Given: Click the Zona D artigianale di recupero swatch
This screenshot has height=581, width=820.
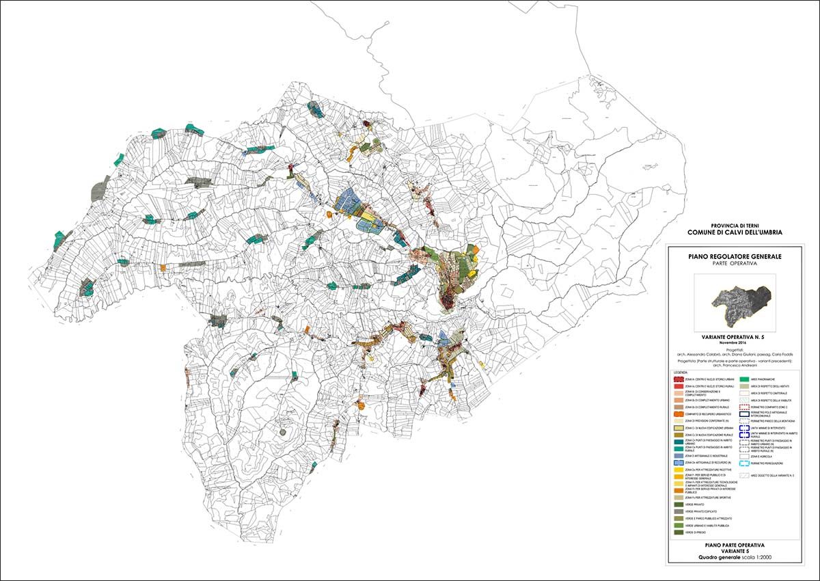Looking at the screenshot, I should click(x=679, y=463).
